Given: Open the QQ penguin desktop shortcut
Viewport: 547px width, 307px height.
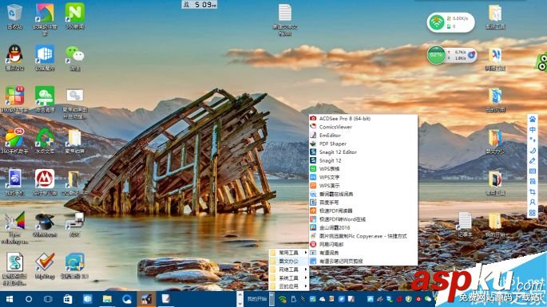Looking at the screenshot, I should 14,58.
